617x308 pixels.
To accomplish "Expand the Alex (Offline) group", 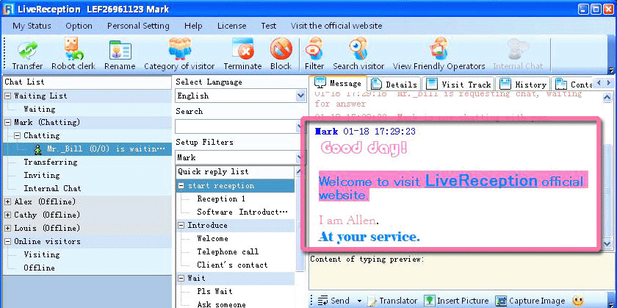I will tap(8, 201).
